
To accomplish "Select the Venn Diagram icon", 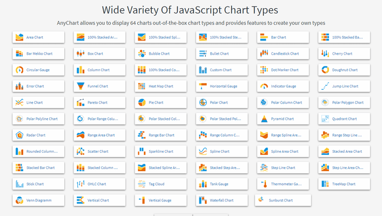I will [x=19, y=200].
